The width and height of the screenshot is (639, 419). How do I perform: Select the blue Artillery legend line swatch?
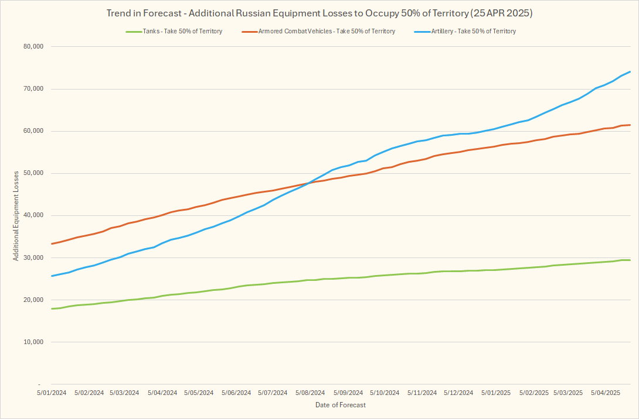419,32
